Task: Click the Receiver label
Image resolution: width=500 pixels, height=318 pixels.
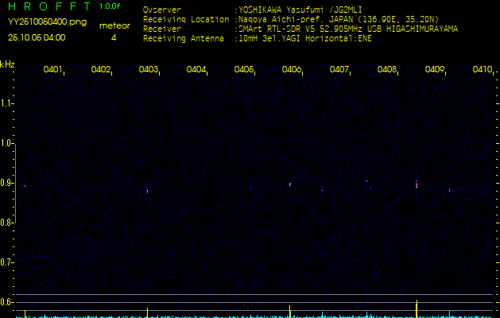Action: click(x=162, y=29)
